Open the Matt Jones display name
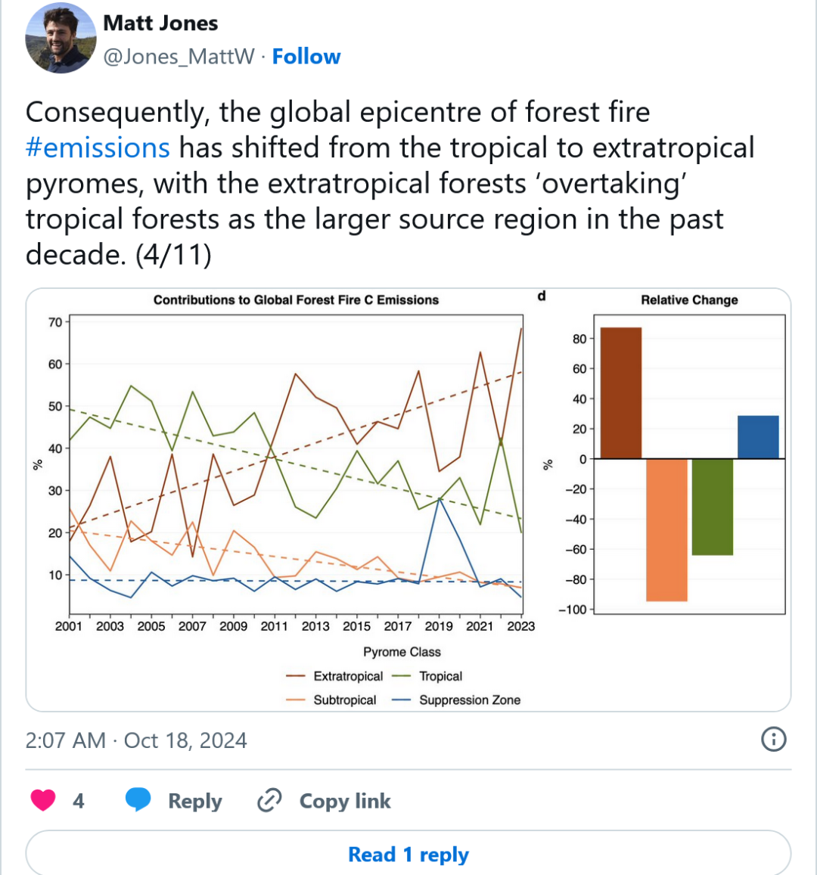This screenshot has width=817, height=875. pos(160,23)
